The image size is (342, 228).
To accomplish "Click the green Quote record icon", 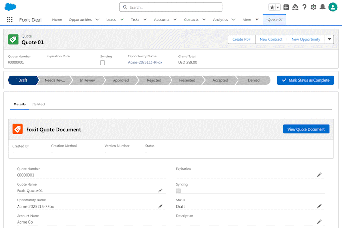I will [13, 39].
